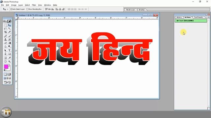211x118 pixels.
Task: Choose Standard Screen Mode
Action: pyautogui.click(x=5, y=78)
